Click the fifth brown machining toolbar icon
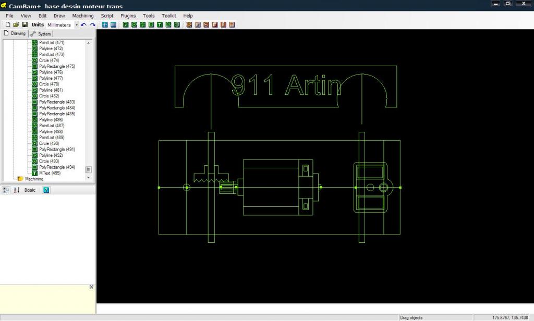This screenshot has width=534, height=321. pos(223,24)
